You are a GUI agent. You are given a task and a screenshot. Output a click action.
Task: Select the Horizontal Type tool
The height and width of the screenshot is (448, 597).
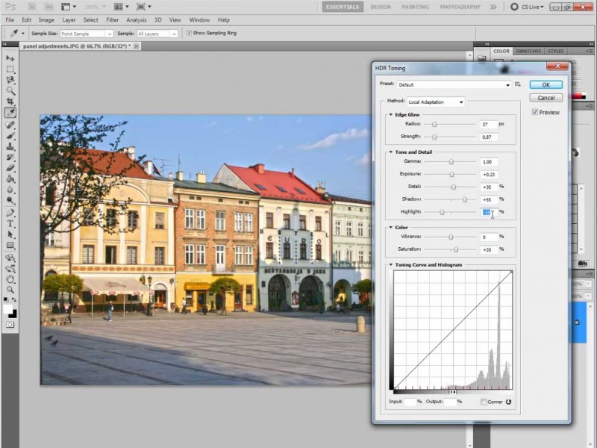pyautogui.click(x=10, y=223)
